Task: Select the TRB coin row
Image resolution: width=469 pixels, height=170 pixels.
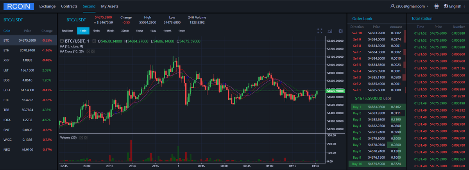Action: tap(29, 110)
